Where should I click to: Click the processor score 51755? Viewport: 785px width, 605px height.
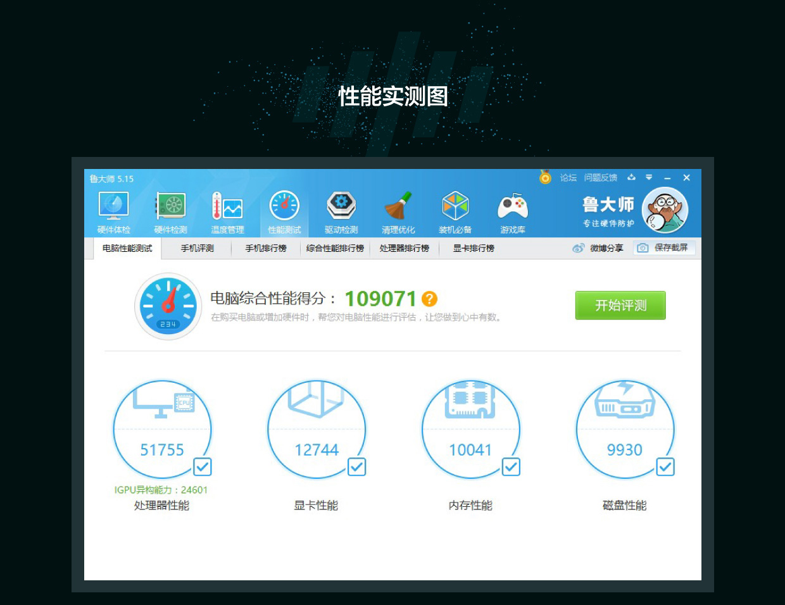point(162,450)
